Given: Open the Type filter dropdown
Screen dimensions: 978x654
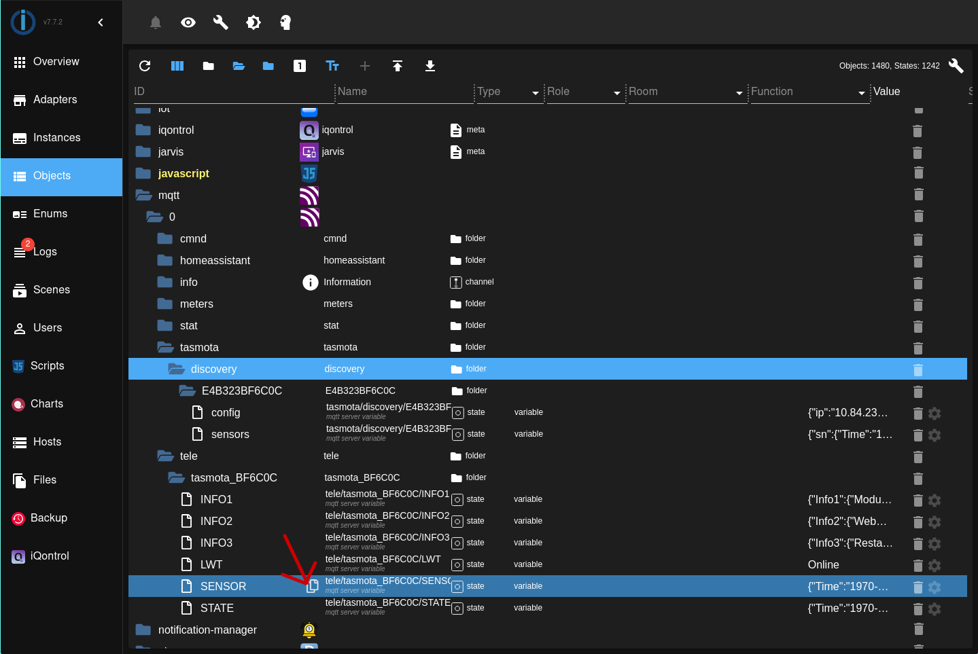Looking at the screenshot, I should (x=535, y=92).
